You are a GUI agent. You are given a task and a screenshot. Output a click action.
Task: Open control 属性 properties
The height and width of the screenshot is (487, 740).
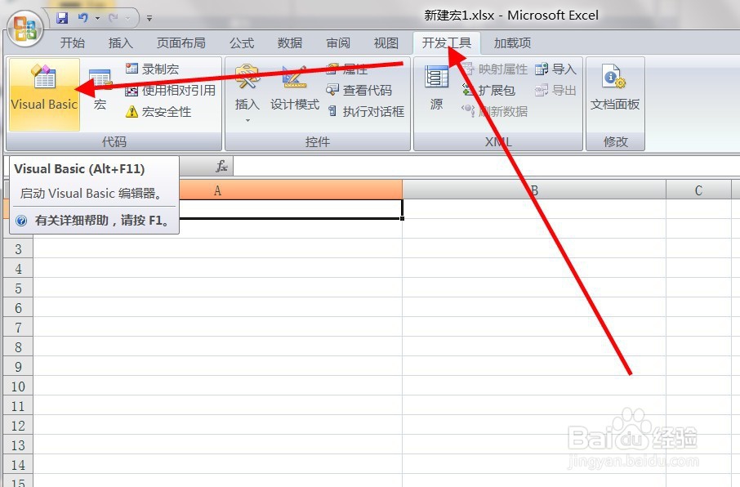click(x=347, y=69)
